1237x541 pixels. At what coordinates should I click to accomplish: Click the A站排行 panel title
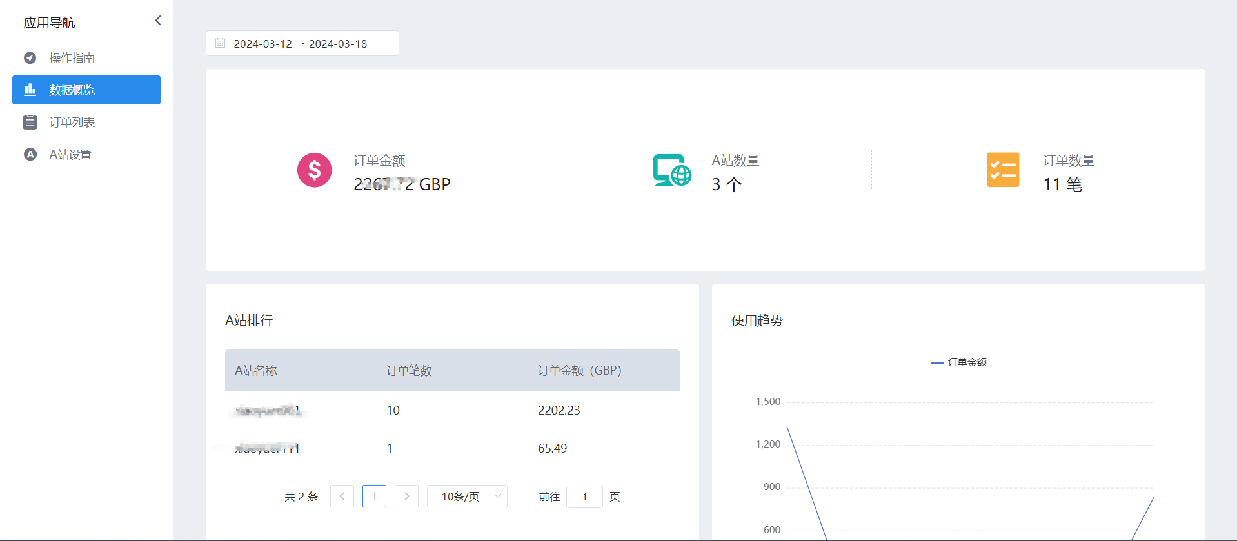tap(249, 321)
